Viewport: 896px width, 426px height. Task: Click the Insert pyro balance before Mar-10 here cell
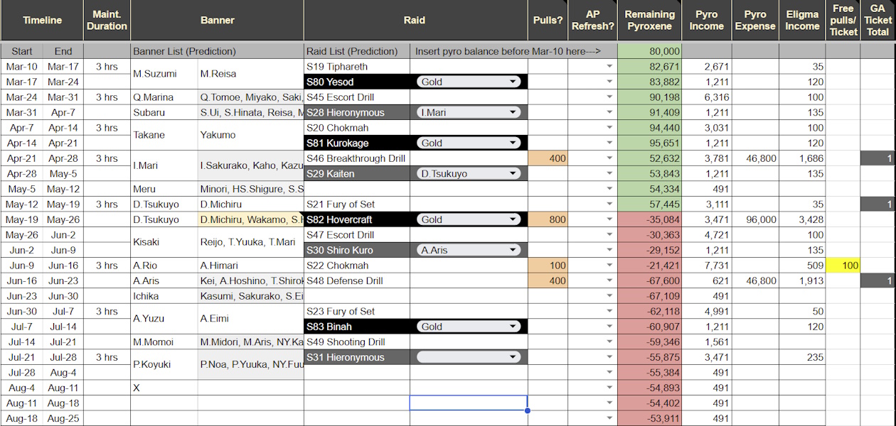tap(513, 51)
